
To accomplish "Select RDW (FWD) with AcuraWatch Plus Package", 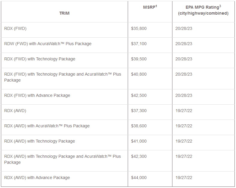I will 48,44.
